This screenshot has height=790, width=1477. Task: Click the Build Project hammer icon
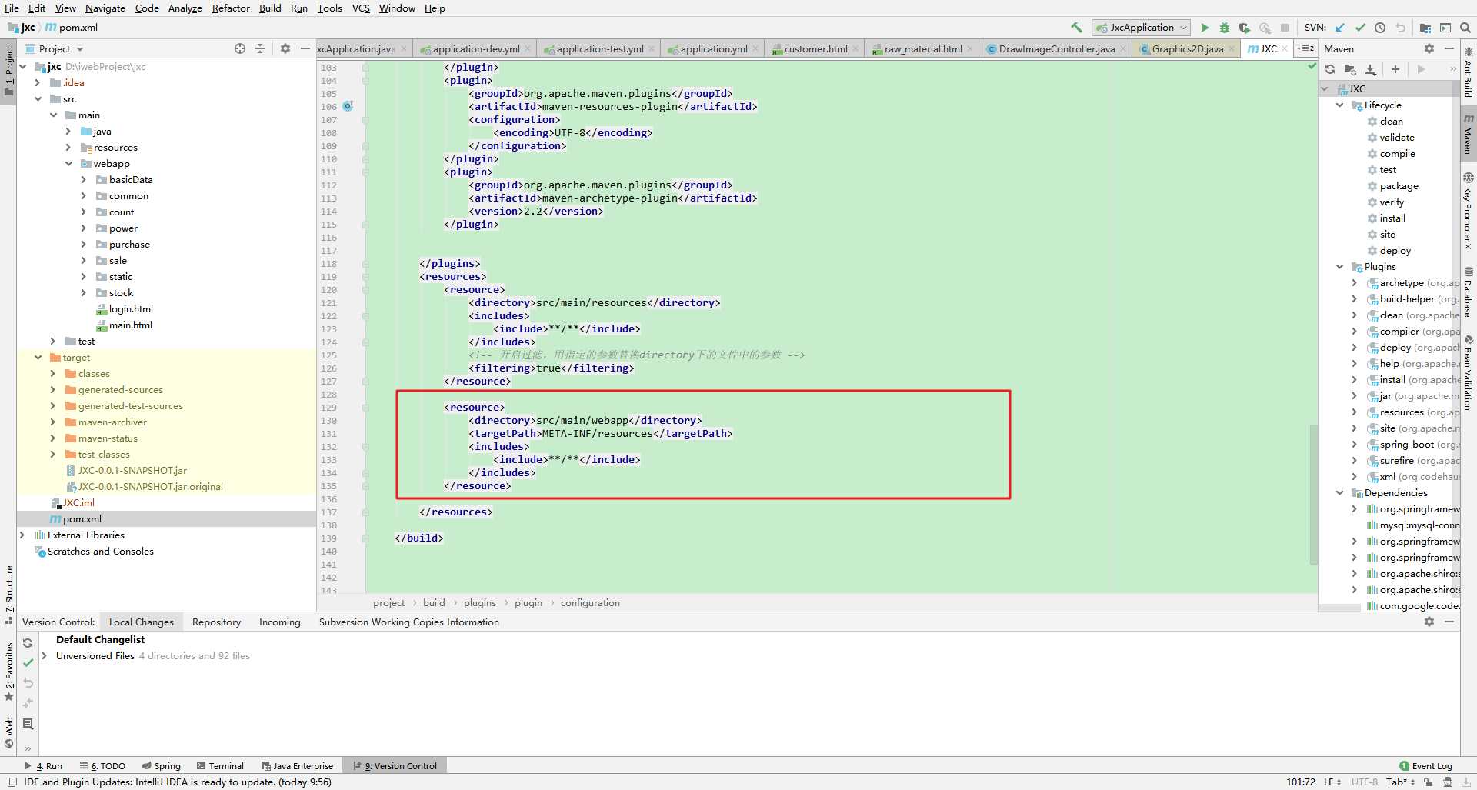[1076, 28]
